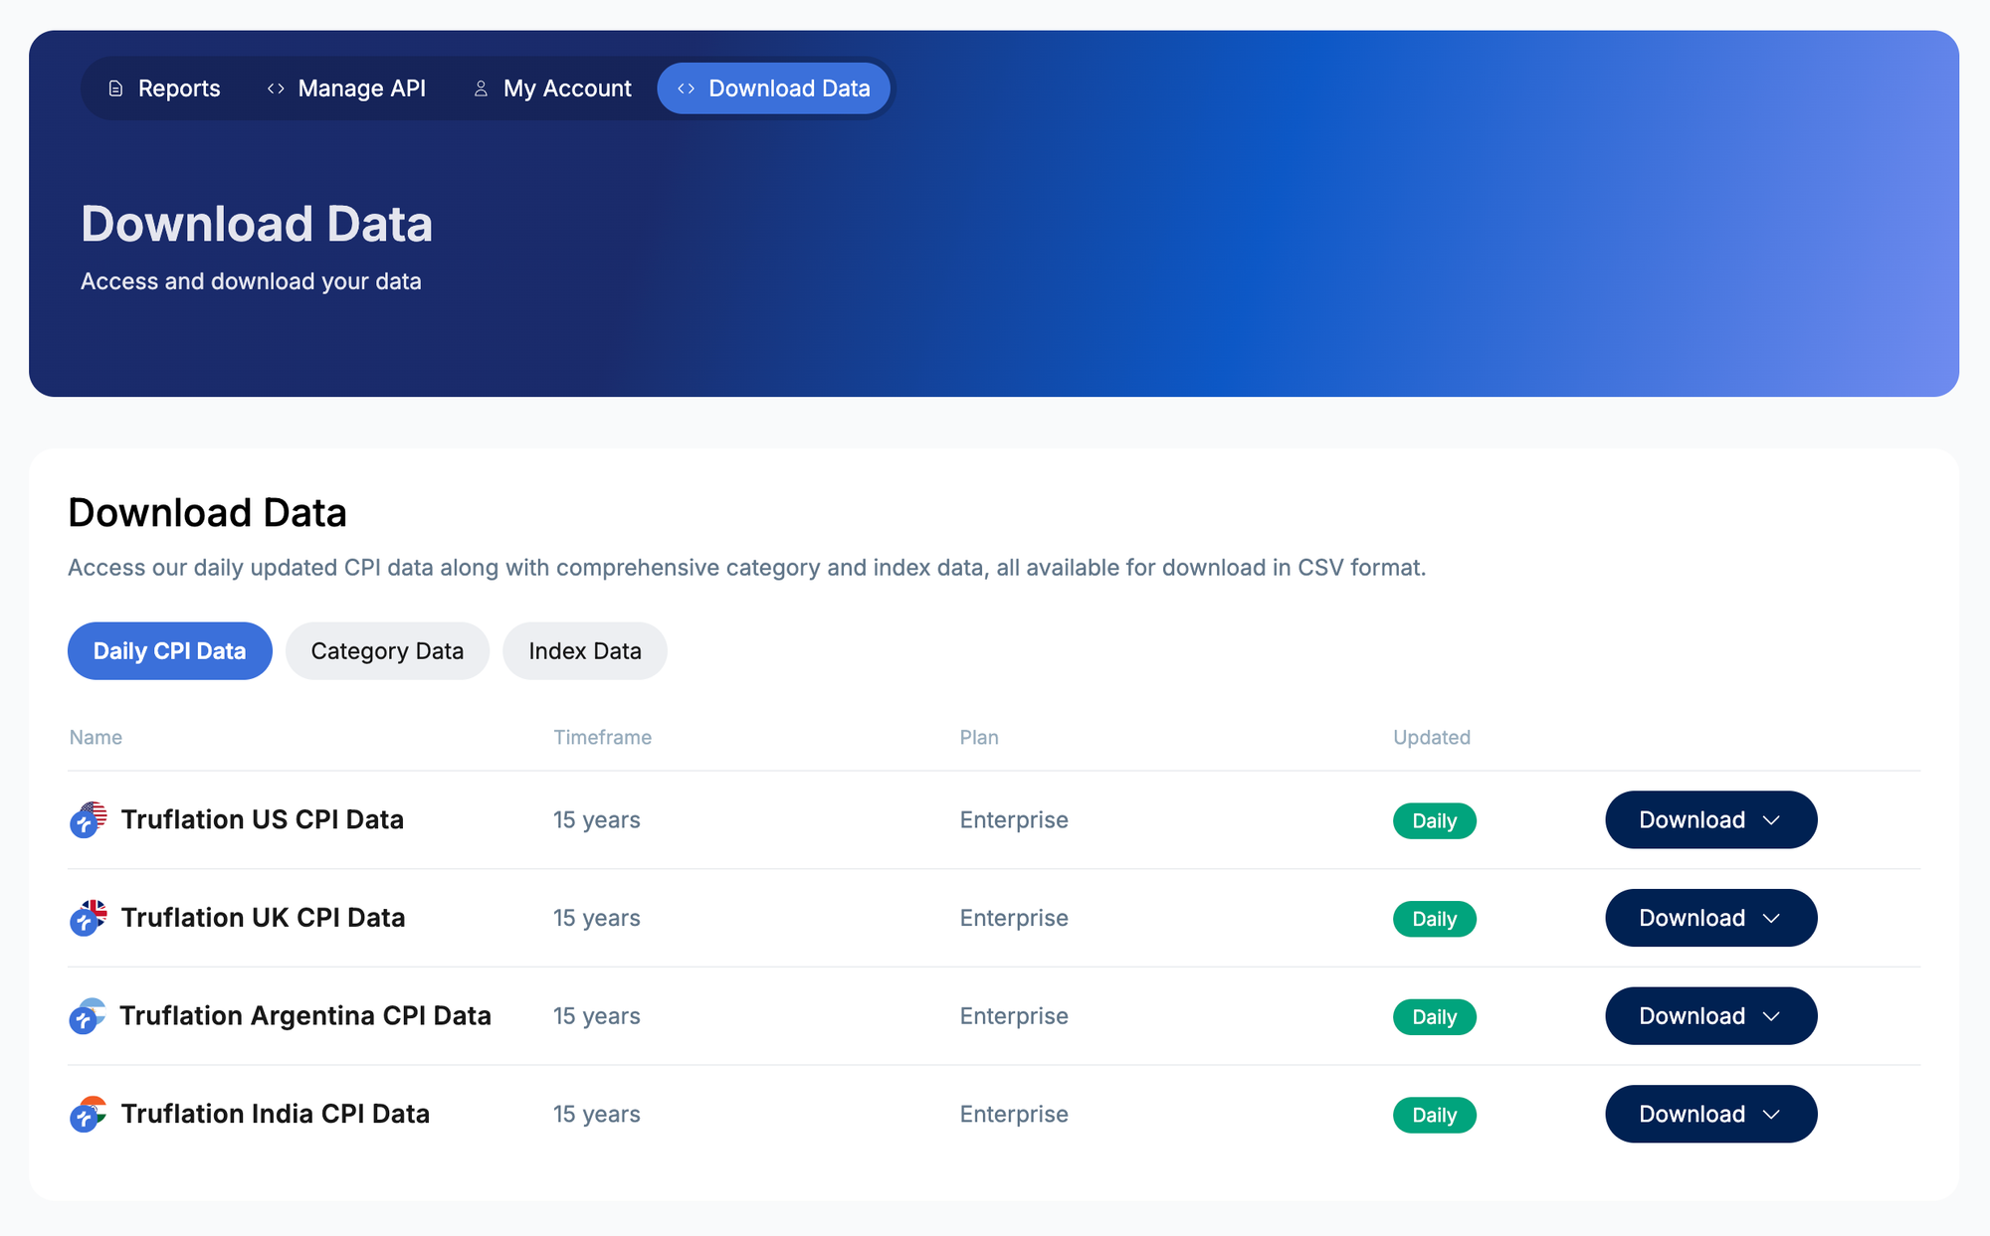
Task: Click the Truflation Argentina CPI Data title
Action: [305, 1015]
